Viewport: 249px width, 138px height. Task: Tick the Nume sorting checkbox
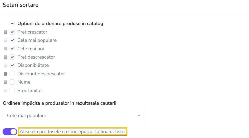[12, 82]
